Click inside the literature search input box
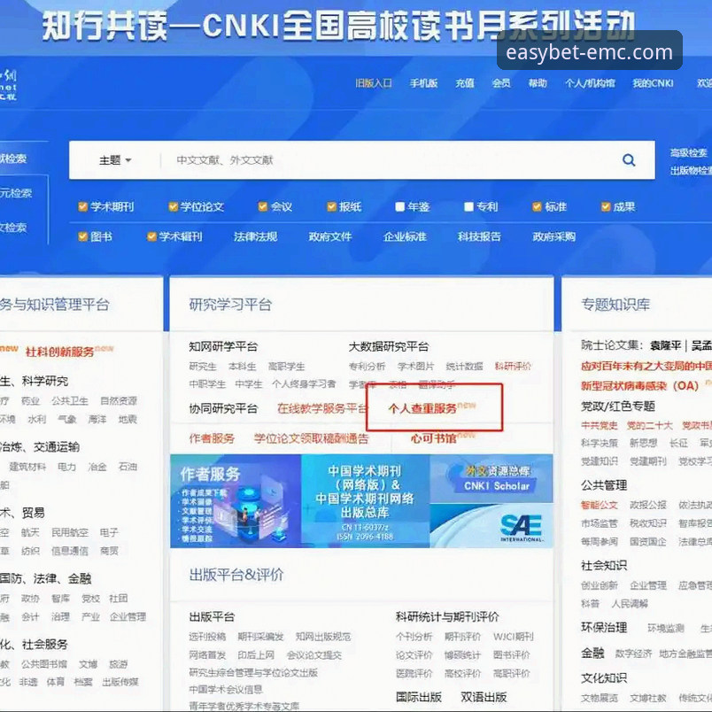Image resolution: width=712 pixels, height=712 pixels. 354,160
